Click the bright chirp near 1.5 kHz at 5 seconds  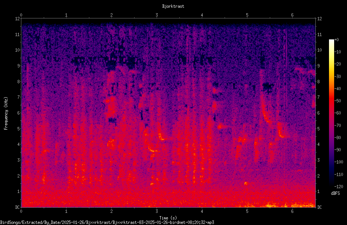tap(246, 183)
